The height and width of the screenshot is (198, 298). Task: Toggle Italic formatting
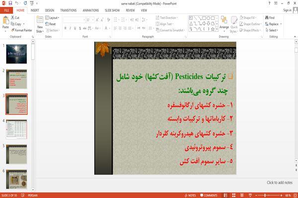click(x=70, y=28)
